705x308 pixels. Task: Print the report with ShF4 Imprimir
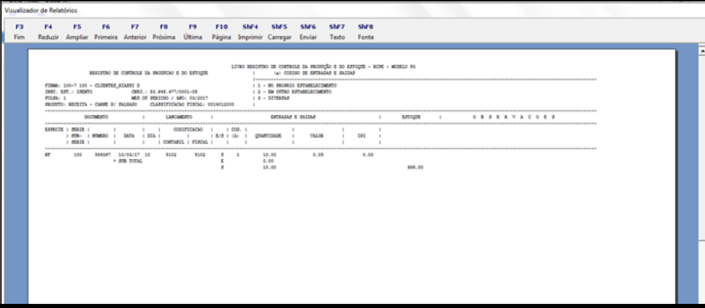pyautogui.click(x=251, y=32)
